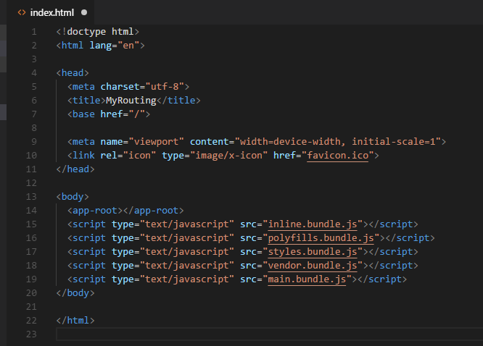Click the doctype html declaration
The height and width of the screenshot is (346, 483).
pos(98,32)
